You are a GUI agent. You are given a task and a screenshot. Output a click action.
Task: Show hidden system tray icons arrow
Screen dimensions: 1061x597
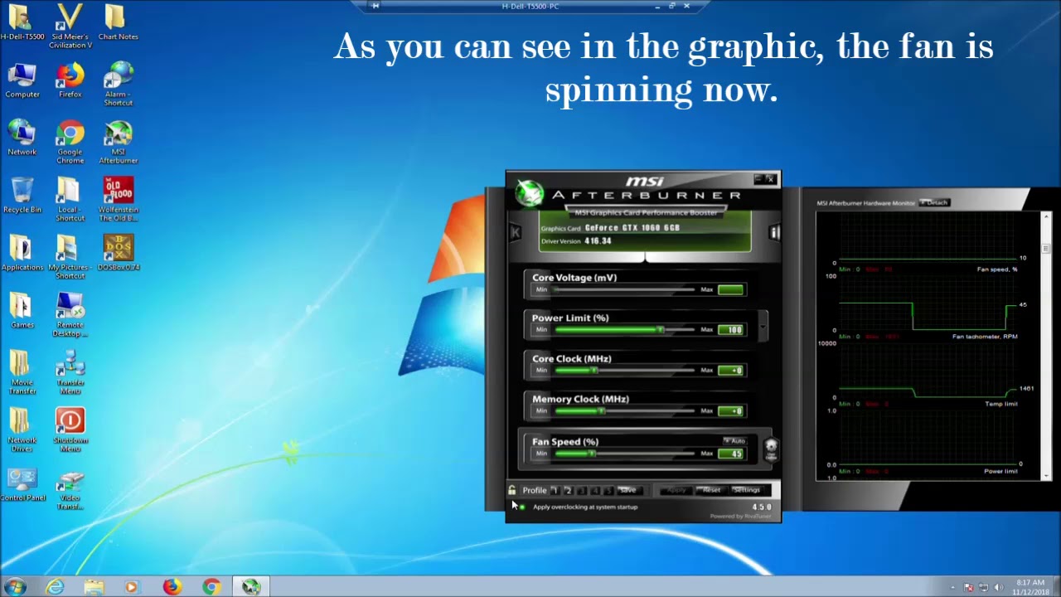coord(952,587)
